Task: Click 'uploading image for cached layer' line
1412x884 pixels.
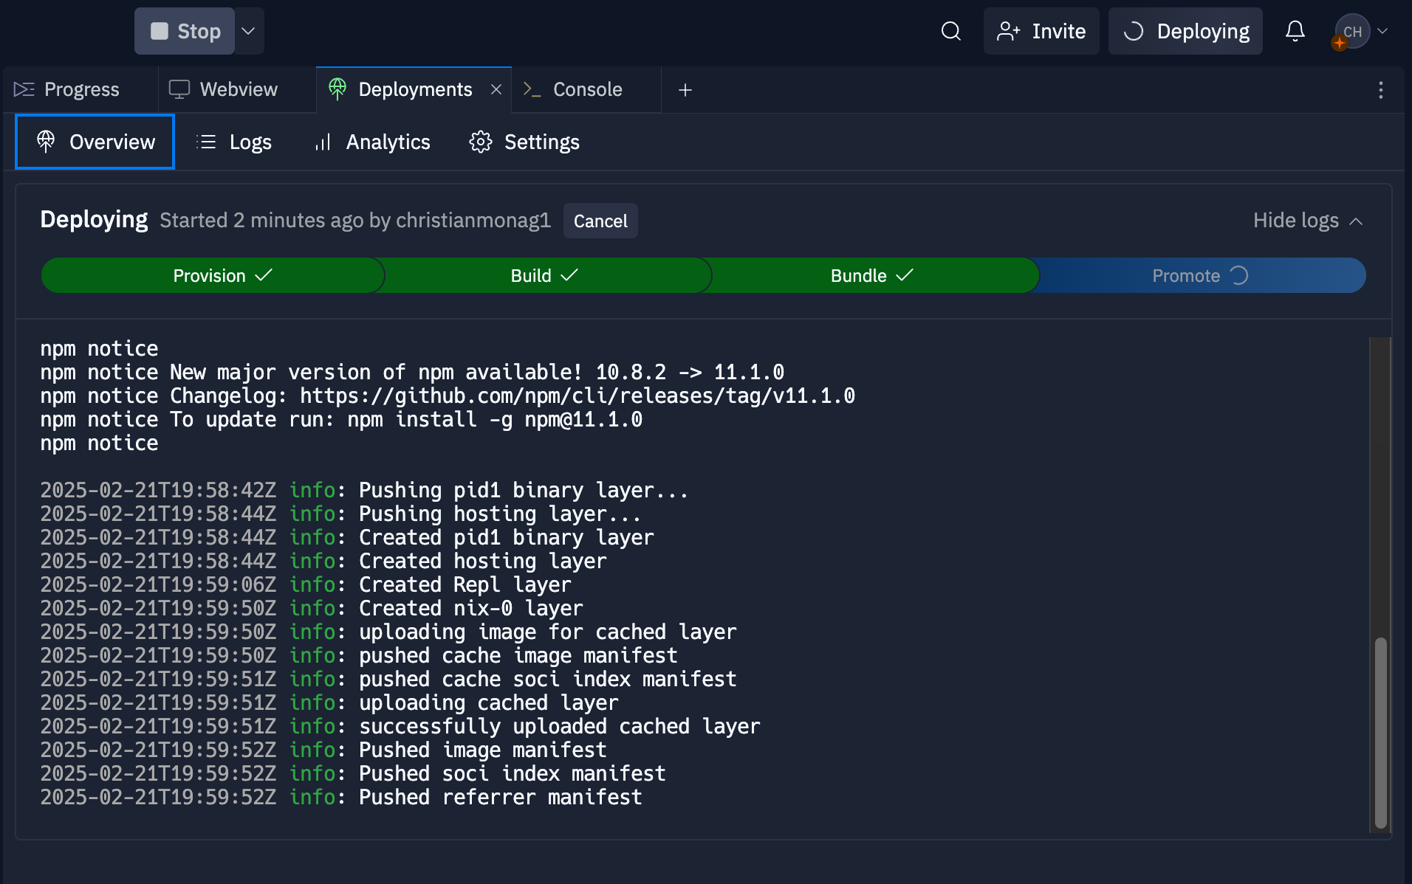Action: (388, 632)
